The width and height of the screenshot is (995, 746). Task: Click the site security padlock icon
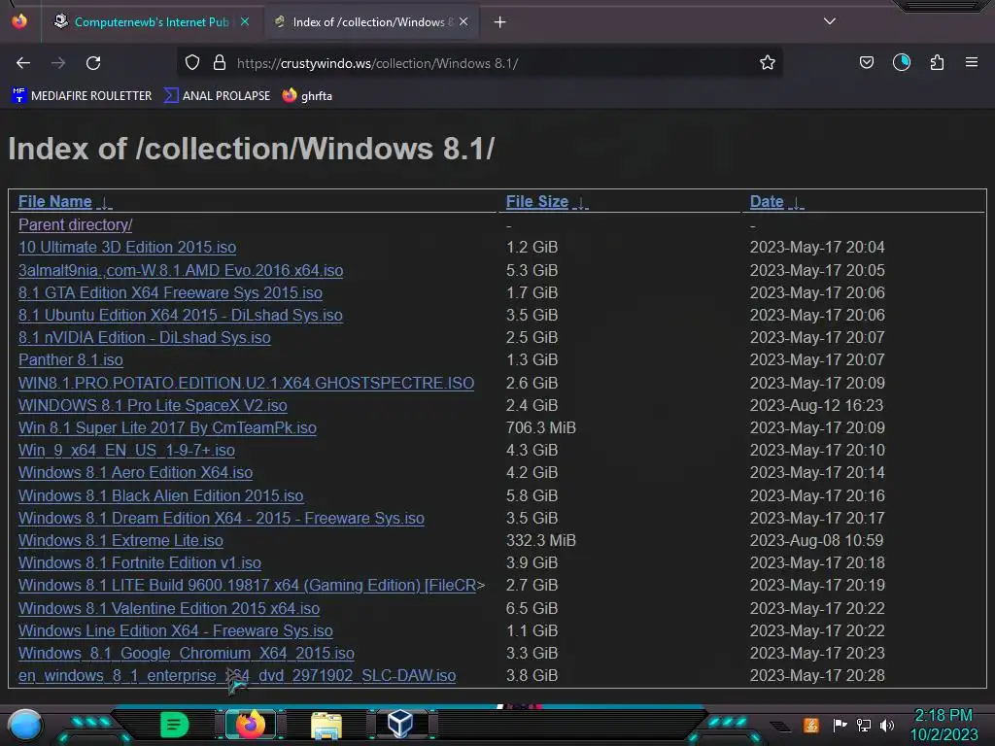[220, 63]
